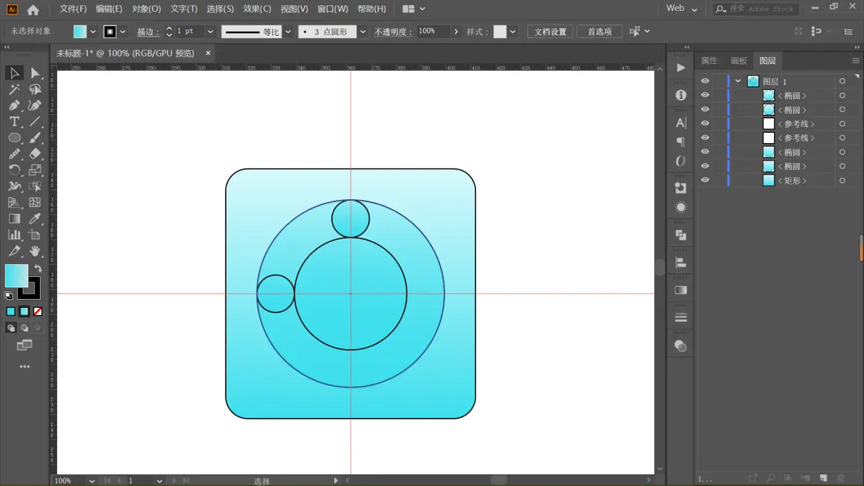Viewport: 864px width, 486px height.
Task: Pick the Eyedropper tool
Action: [35, 219]
